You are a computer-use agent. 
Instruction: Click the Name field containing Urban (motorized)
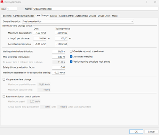[96, 9]
